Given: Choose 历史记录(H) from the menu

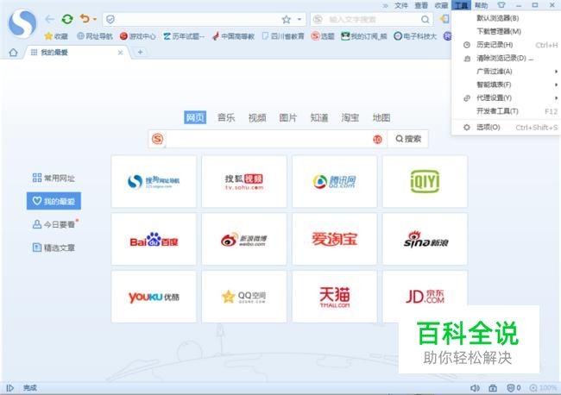Looking at the screenshot, I should (x=506, y=45).
